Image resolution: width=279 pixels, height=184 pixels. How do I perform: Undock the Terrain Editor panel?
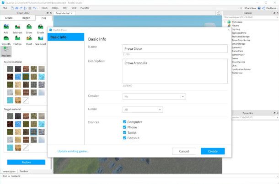pos(48,13)
